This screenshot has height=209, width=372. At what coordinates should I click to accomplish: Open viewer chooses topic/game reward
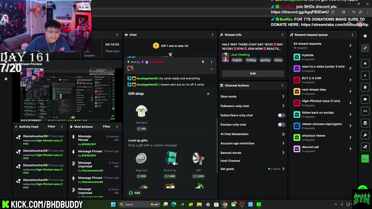(323, 126)
